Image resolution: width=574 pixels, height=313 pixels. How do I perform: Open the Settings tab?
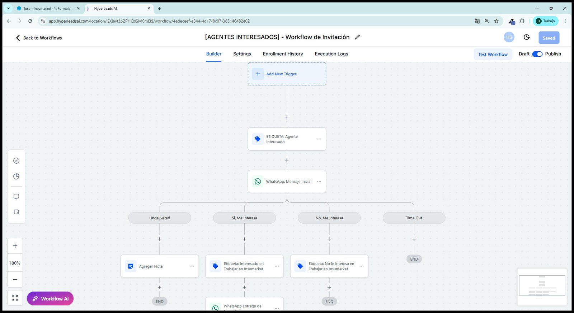click(242, 54)
